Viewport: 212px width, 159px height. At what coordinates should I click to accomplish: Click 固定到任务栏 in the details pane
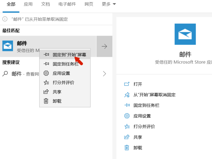(x=146, y=105)
